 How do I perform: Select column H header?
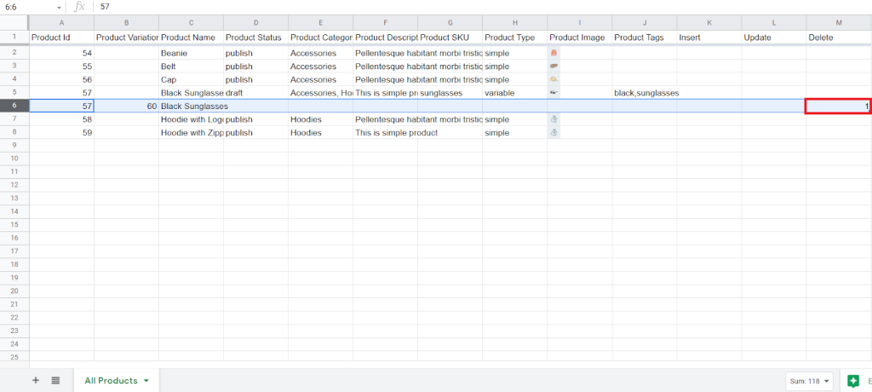515,22
